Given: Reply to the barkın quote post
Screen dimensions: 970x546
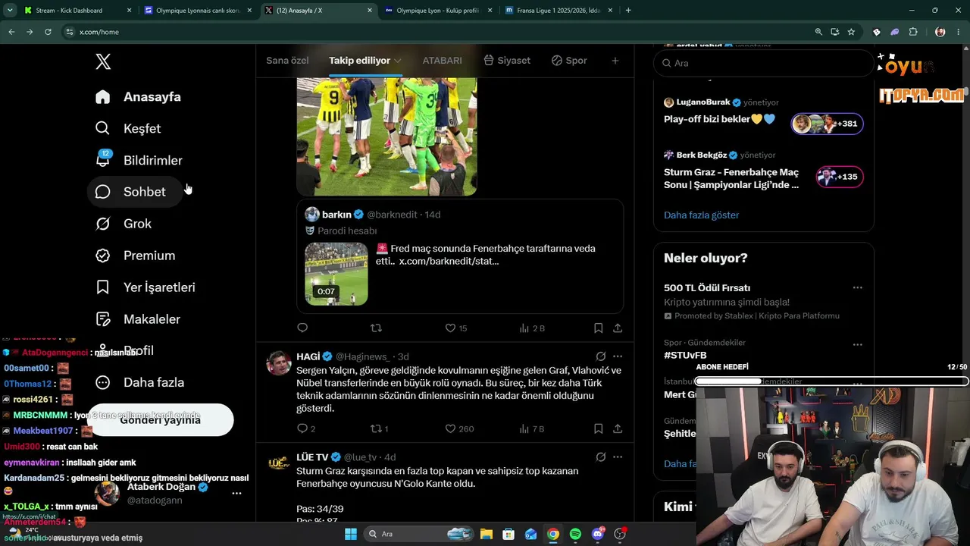Looking at the screenshot, I should [302, 328].
